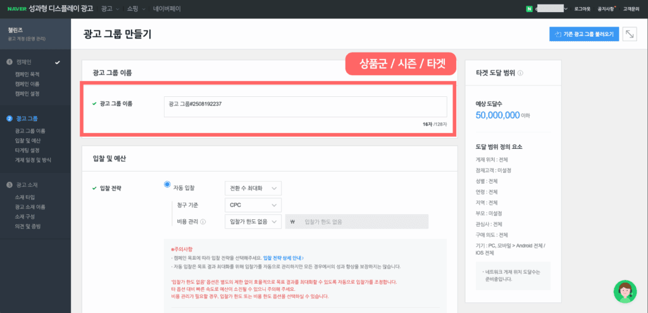Click info icon next to 비용 관리
The image size is (648, 313).
coord(203,222)
